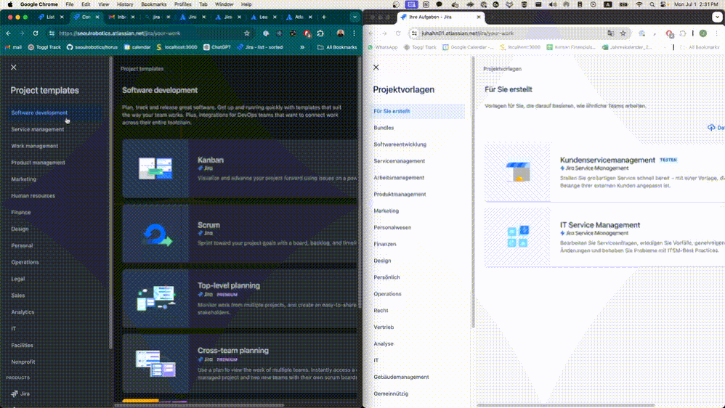Select Softwareentwicklung category
725x408 pixels.
coord(400,144)
